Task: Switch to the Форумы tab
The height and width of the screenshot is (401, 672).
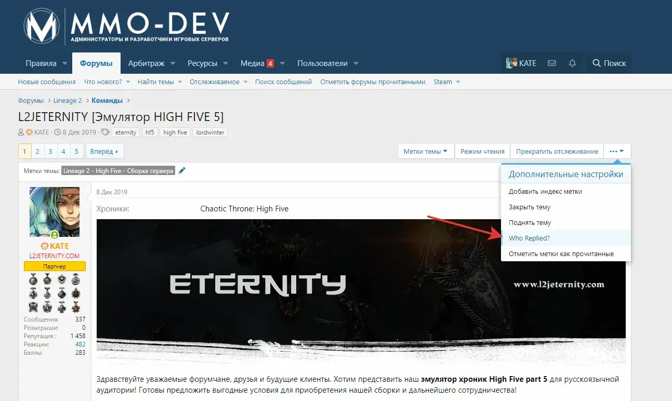Action: [x=96, y=63]
